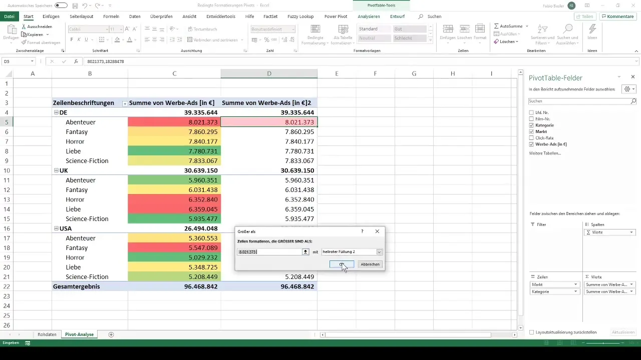Click the Redo arrow icon

(x=98, y=5)
